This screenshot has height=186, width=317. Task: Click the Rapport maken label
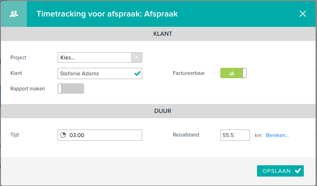tap(28, 89)
